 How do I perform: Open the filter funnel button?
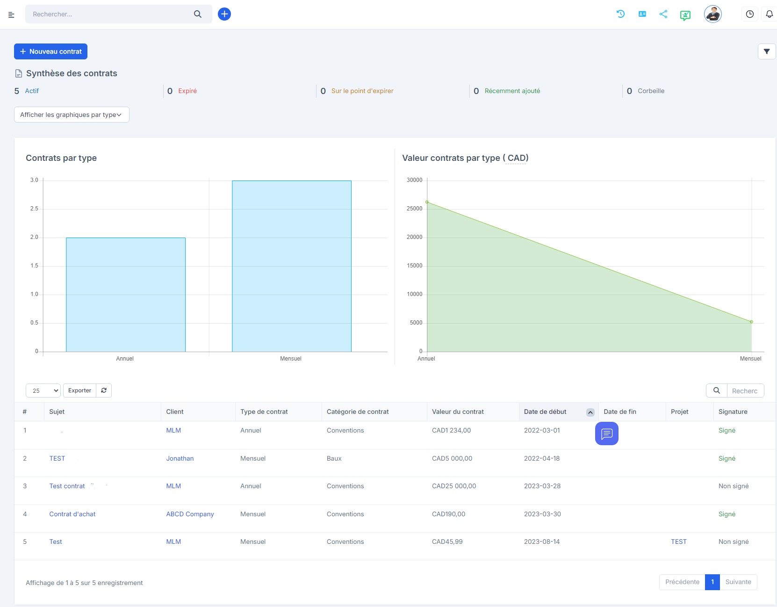[767, 51]
